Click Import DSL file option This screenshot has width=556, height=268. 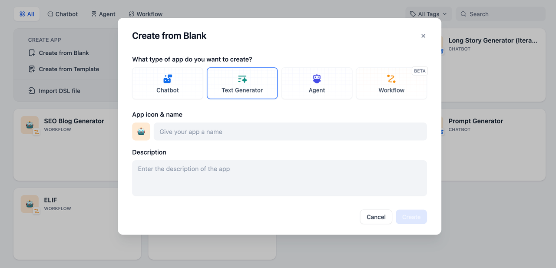click(x=60, y=91)
